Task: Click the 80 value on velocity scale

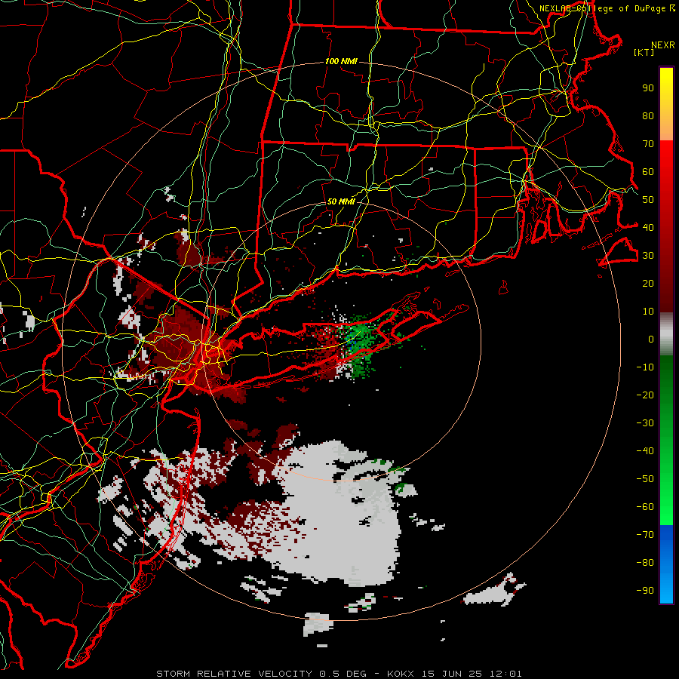Action: pyautogui.click(x=648, y=116)
